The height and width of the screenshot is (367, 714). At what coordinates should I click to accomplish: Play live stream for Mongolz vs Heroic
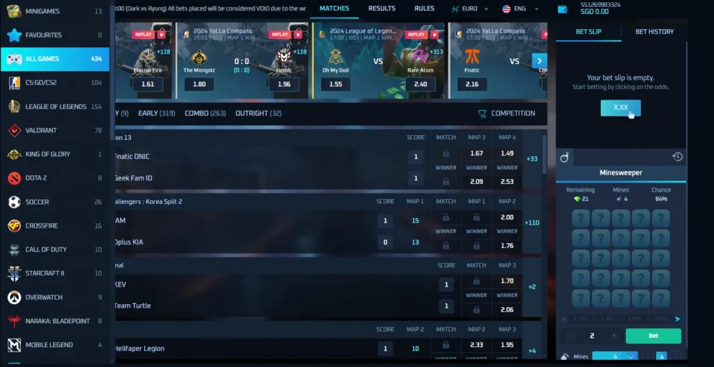click(x=298, y=35)
